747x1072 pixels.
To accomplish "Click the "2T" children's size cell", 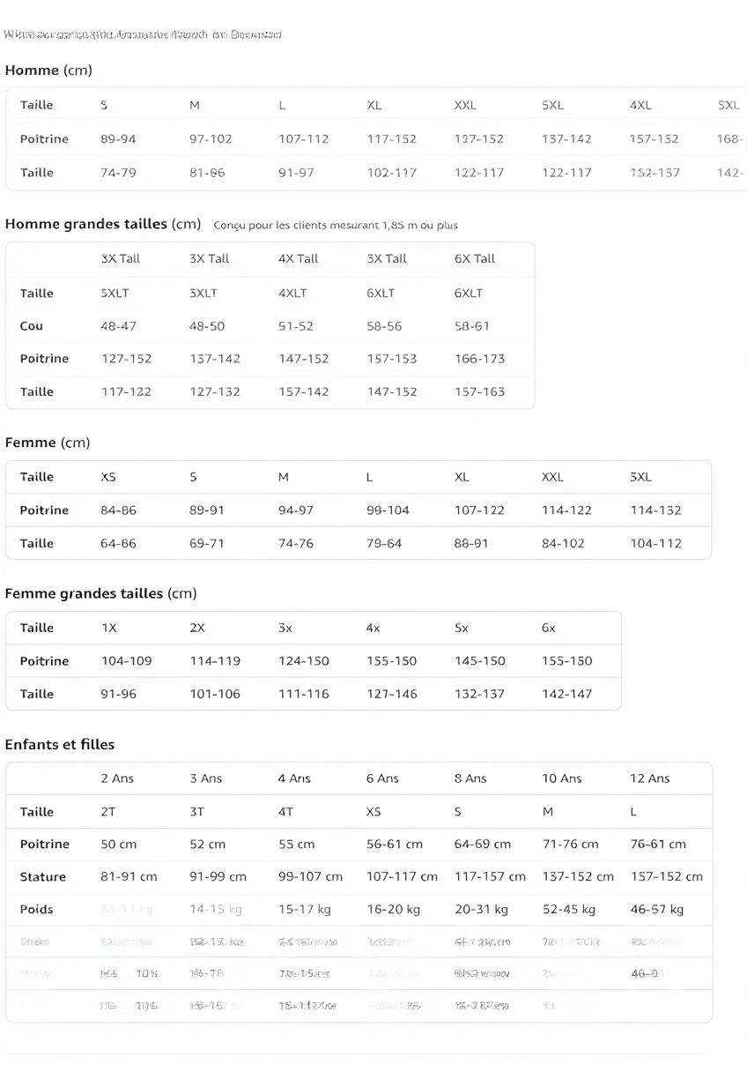I will click(108, 812).
